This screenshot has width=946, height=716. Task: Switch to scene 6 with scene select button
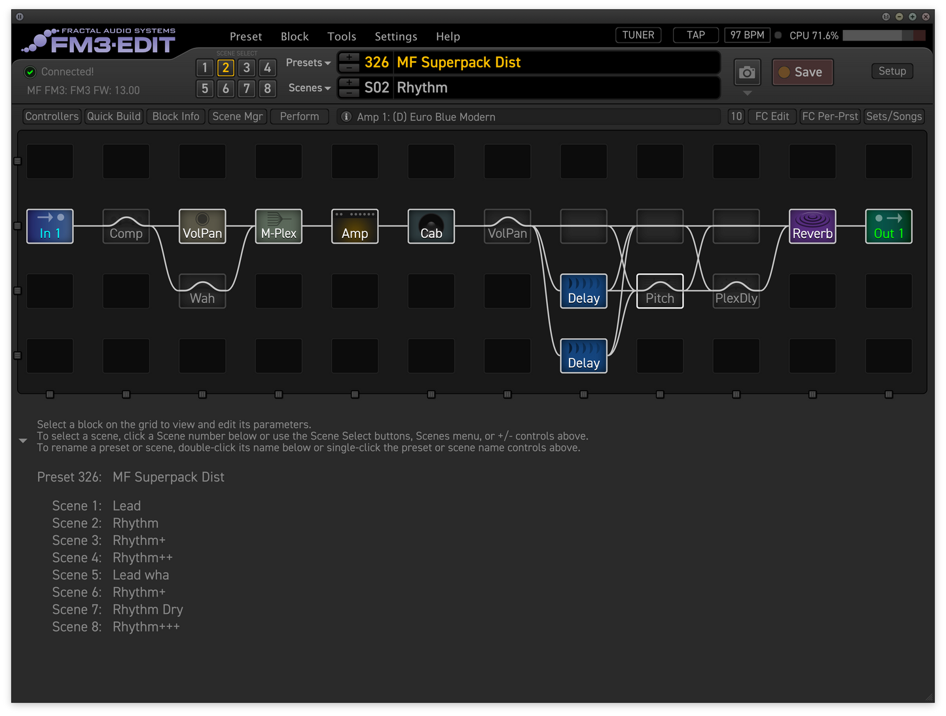[x=226, y=88]
